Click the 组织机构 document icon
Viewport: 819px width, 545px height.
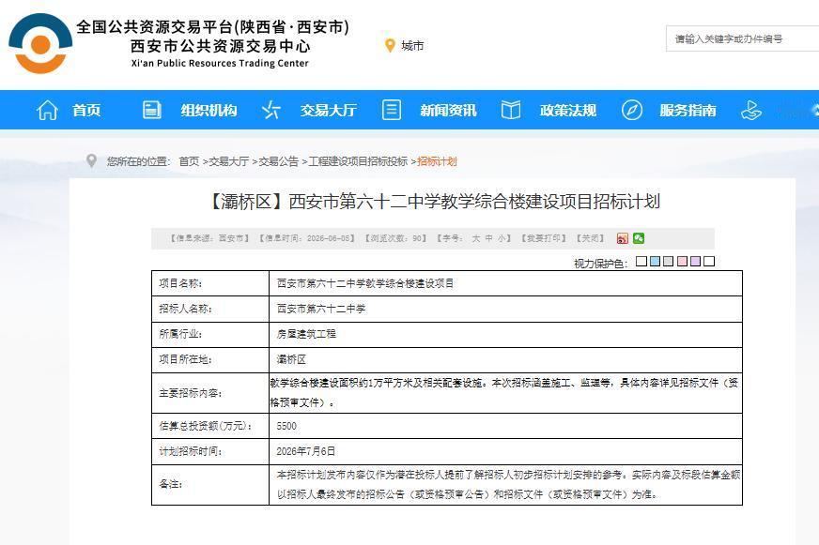pos(152,110)
